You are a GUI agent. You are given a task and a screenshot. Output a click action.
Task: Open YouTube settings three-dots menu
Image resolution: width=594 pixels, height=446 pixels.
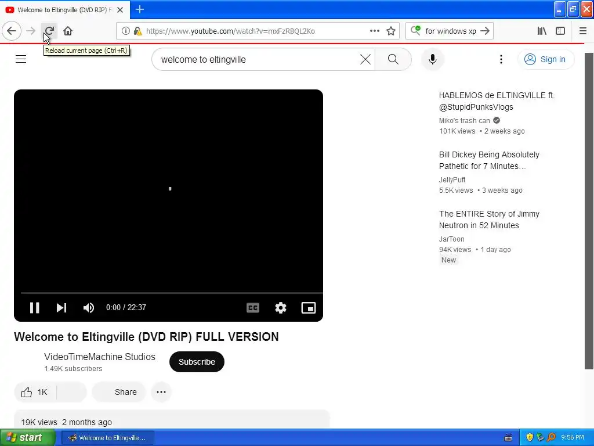point(501,59)
